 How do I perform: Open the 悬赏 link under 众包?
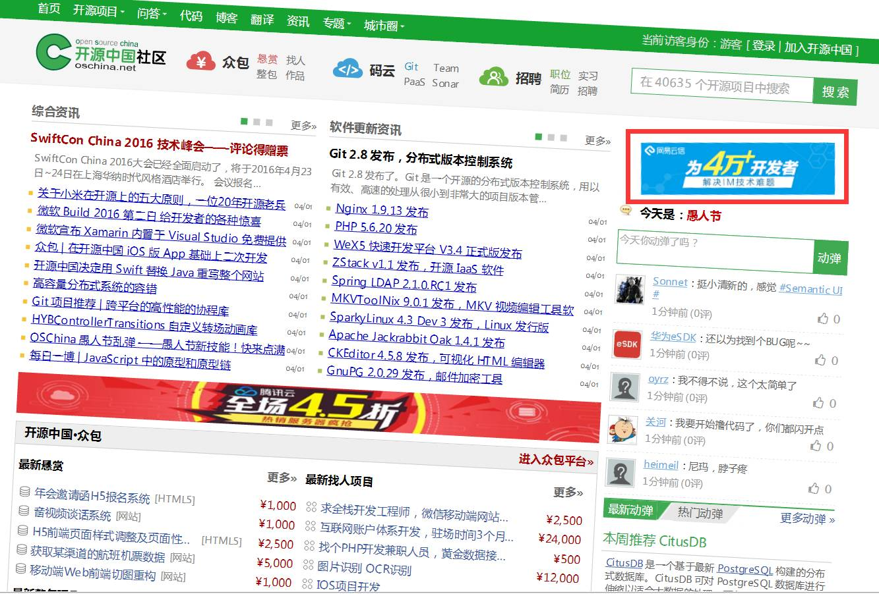(268, 59)
